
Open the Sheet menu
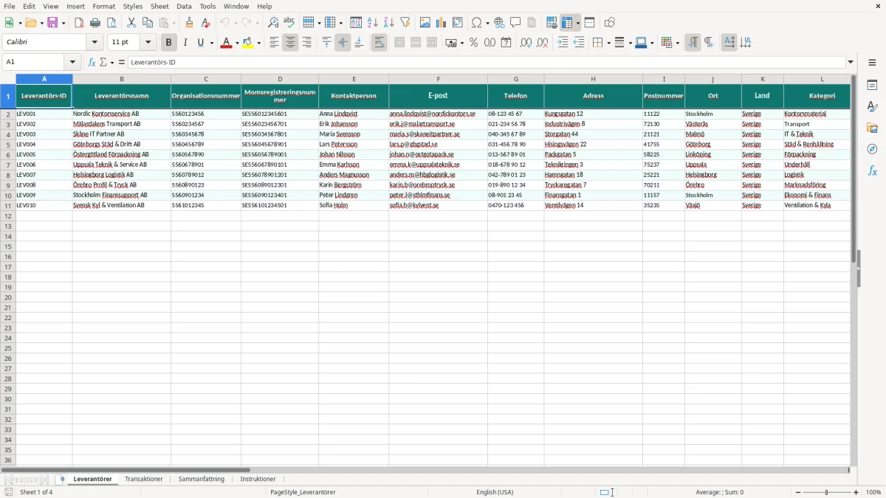pos(159,6)
